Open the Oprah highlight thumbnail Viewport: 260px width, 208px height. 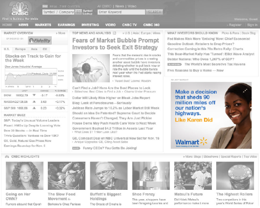coord(24,176)
